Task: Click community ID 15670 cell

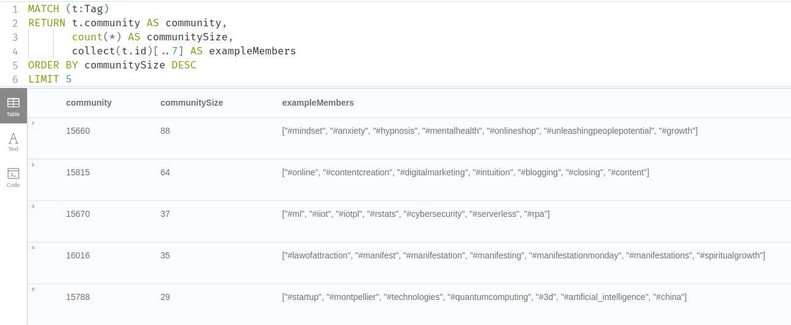Action: coord(78,214)
